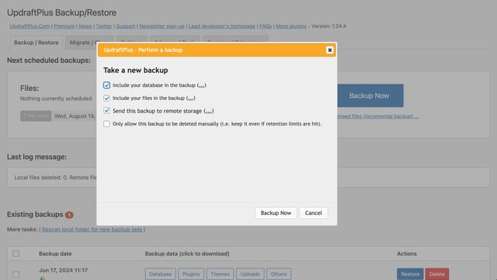Open the Backup / Restore tab
497x280 pixels.
[x=36, y=43]
